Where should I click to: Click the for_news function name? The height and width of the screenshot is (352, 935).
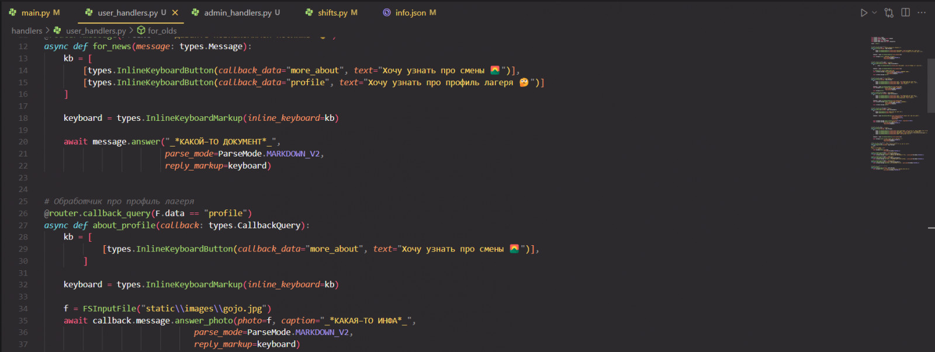pos(112,46)
